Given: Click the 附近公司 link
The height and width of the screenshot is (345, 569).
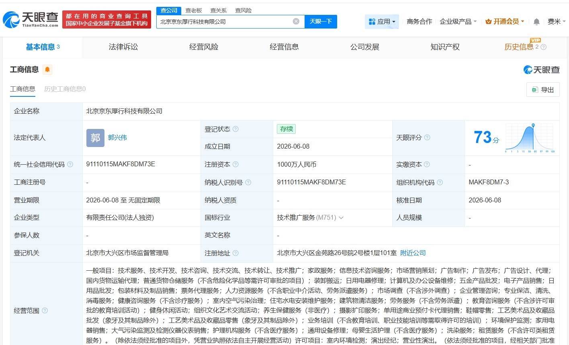Looking at the screenshot, I should [x=413, y=253].
